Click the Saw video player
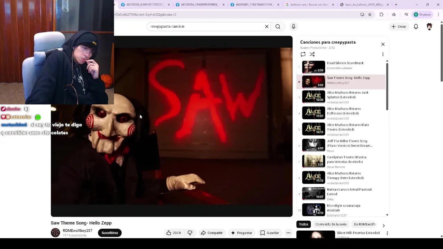This screenshot has width=443, height=249. click(172, 126)
